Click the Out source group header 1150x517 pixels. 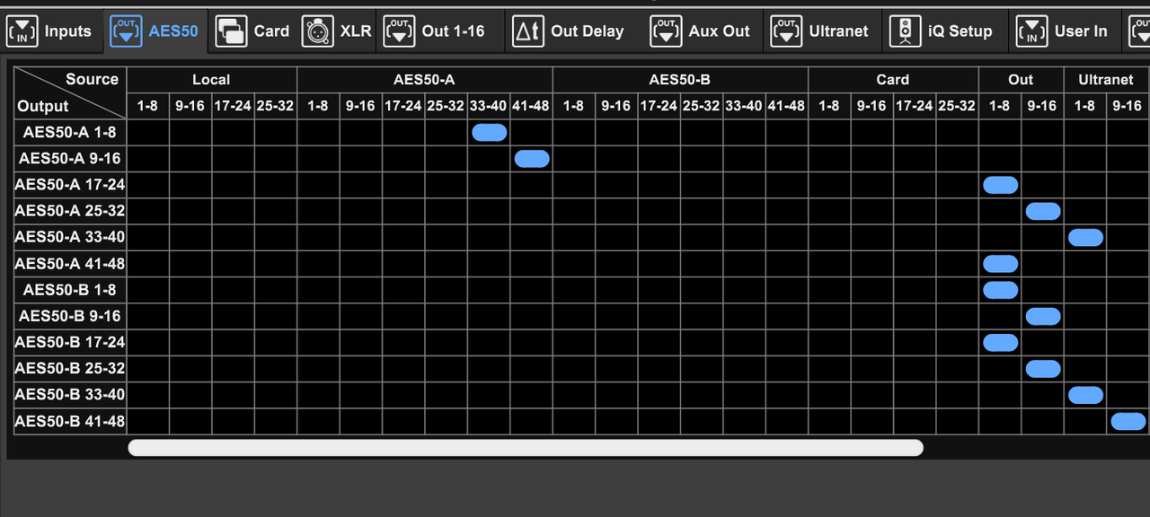click(x=1022, y=80)
